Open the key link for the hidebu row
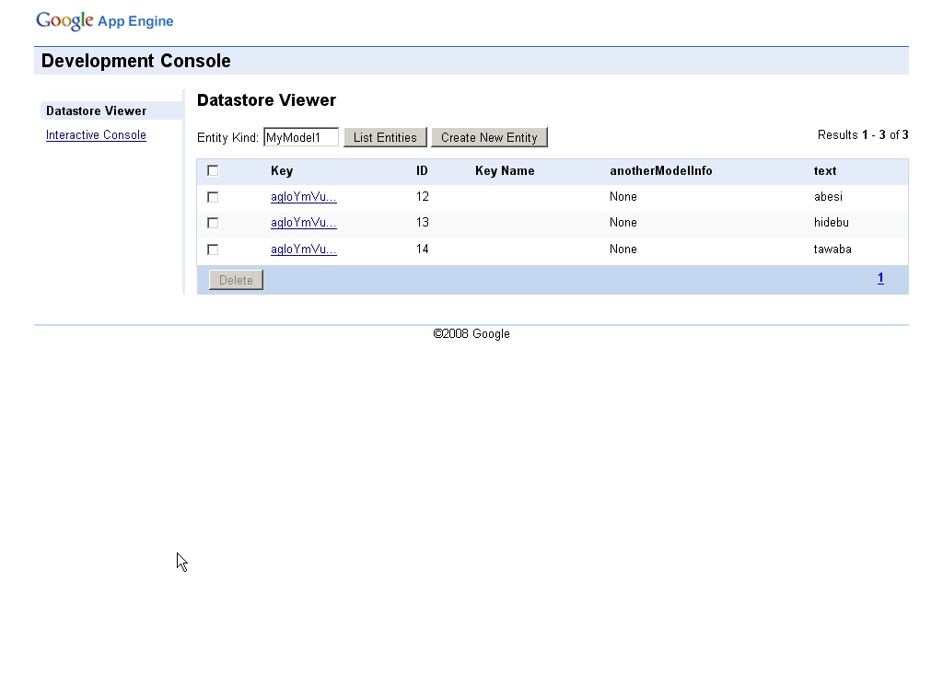The height and width of the screenshot is (685, 943). click(x=304, y=223)
